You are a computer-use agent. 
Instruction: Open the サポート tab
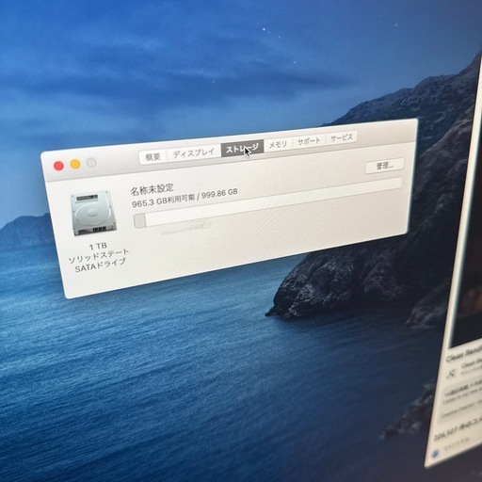(x=309, y=141)
